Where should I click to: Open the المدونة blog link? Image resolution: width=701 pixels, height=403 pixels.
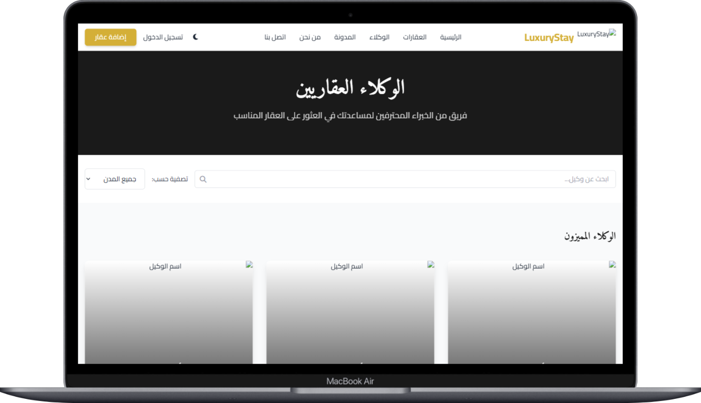pyautogui.click(x=345, y=37)
